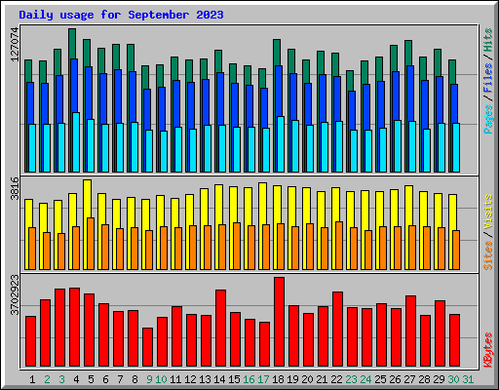Click the cyan Pages bar for day 18
Screen dimensions: 499x390
281,144
